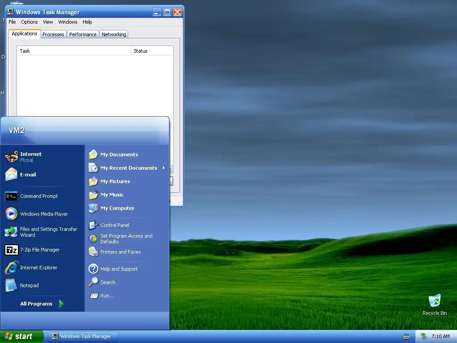This screenshot has height=343, width=457.
Task: Open the My Computer icon
Action: click(x=93, y=208)
